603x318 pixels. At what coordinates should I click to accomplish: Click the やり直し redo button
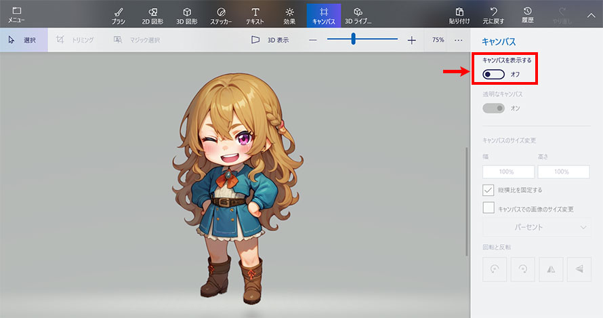pyautogui.click(x=562, y=16)
